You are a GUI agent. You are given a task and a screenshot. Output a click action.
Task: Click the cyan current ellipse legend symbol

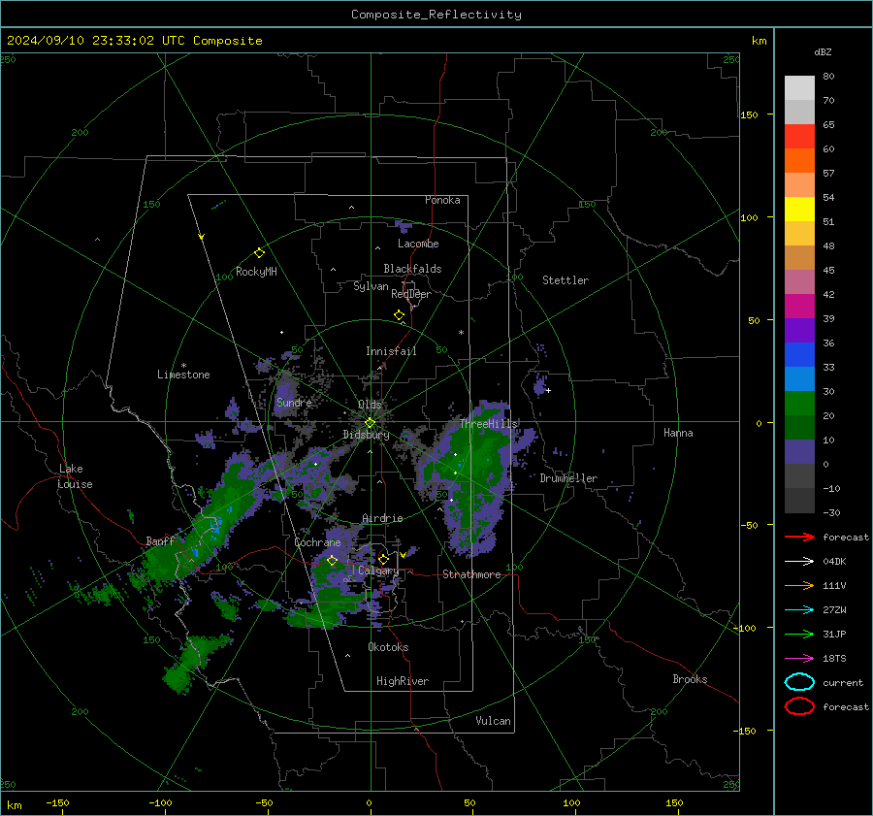[x=799, y=682]
